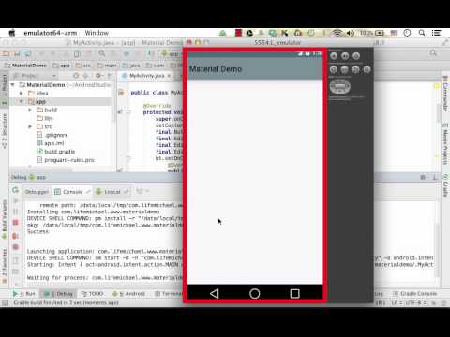Open Project panel gear settings
Viewport: 450px width, 337px height.
click(98, 76)
